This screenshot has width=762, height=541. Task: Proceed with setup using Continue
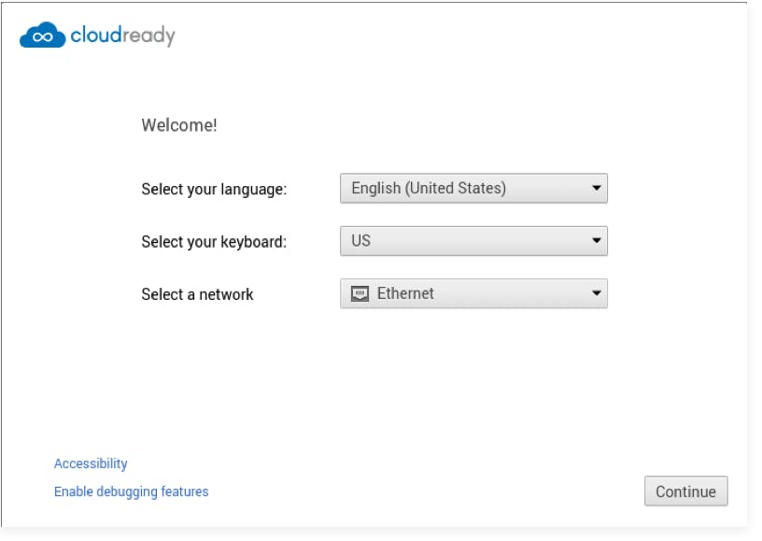tap(685, 491)
